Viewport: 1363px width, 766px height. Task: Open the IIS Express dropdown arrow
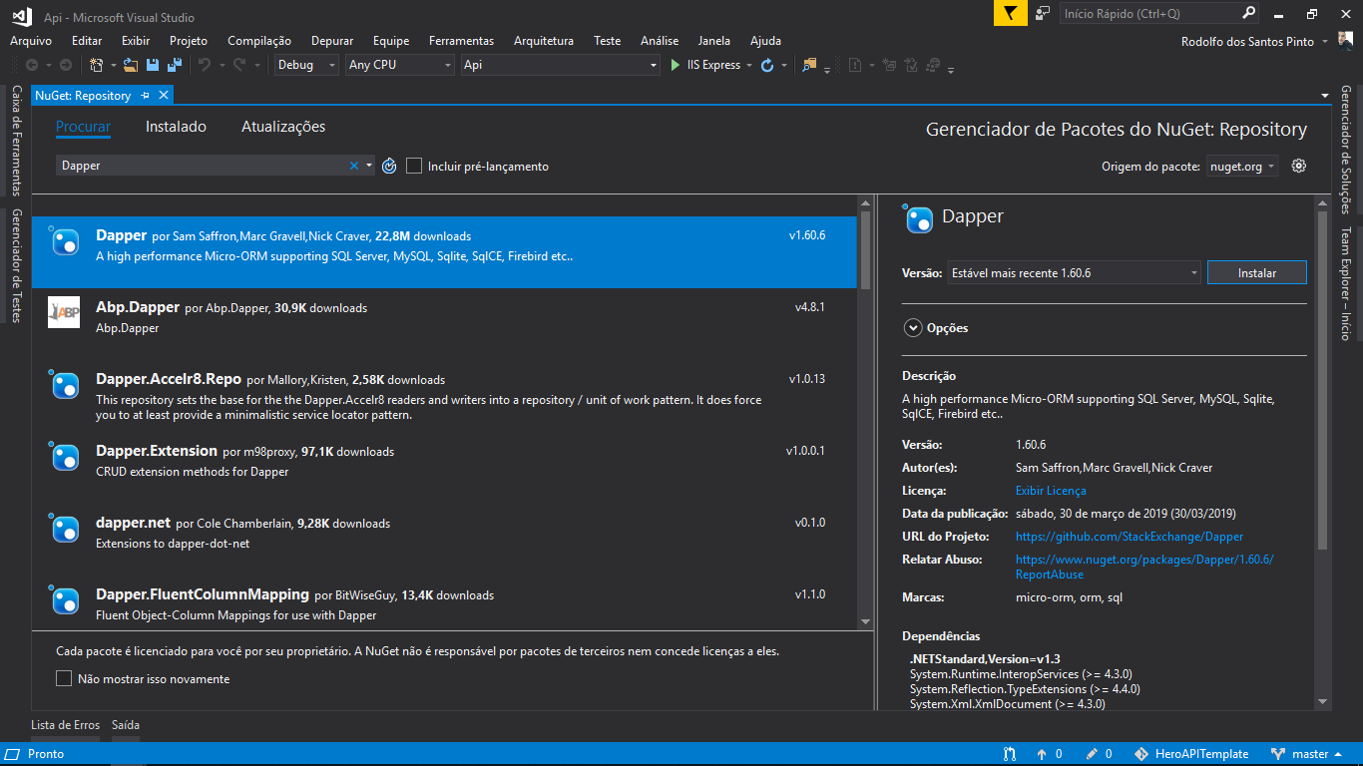point(748,65)
